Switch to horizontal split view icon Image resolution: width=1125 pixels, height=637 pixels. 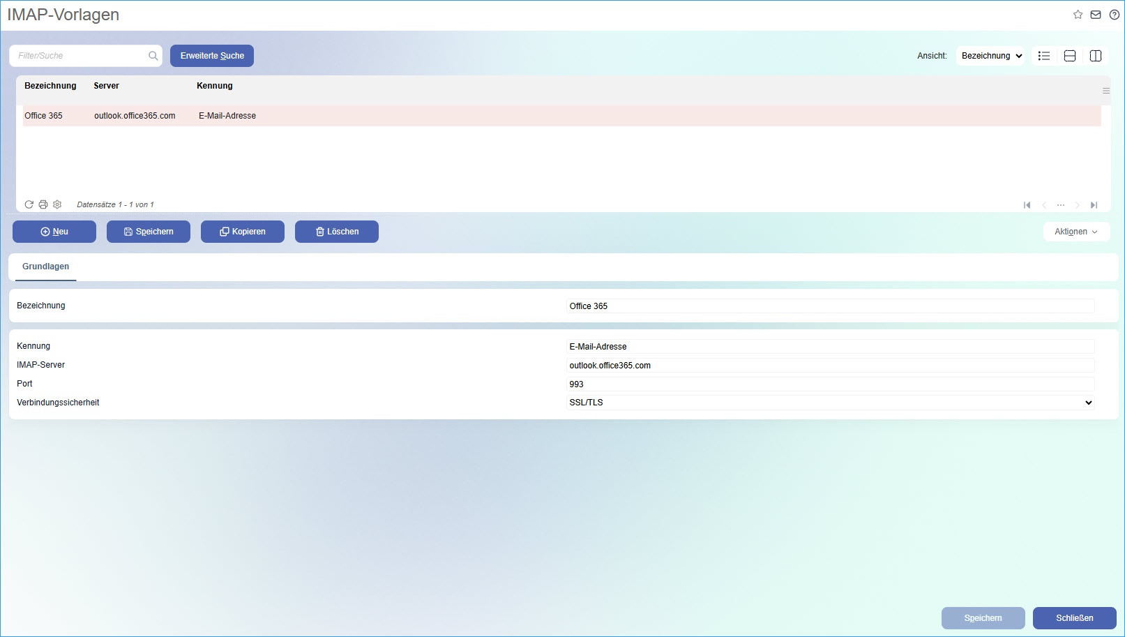pyautogui.click(x=1070, y=56)
